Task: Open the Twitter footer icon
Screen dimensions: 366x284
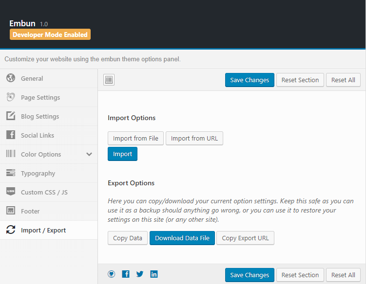Action: pyautogui.click(x=140, y=274)
